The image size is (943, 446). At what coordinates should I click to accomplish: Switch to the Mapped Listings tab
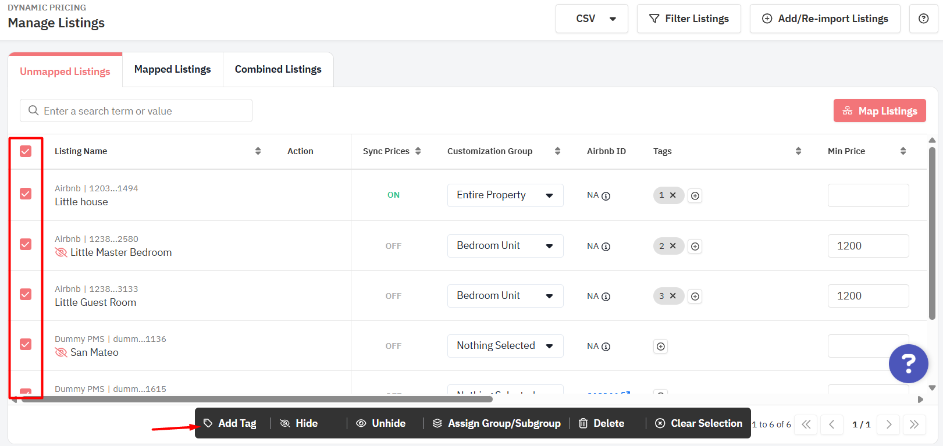click(x=172, y=70)
